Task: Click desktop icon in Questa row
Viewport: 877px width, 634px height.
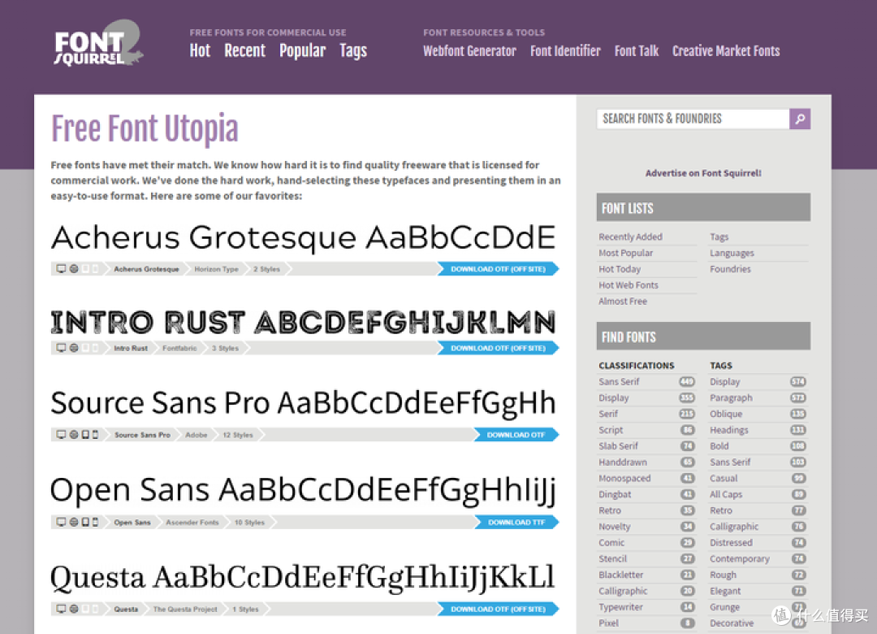Action: [61, 609]
